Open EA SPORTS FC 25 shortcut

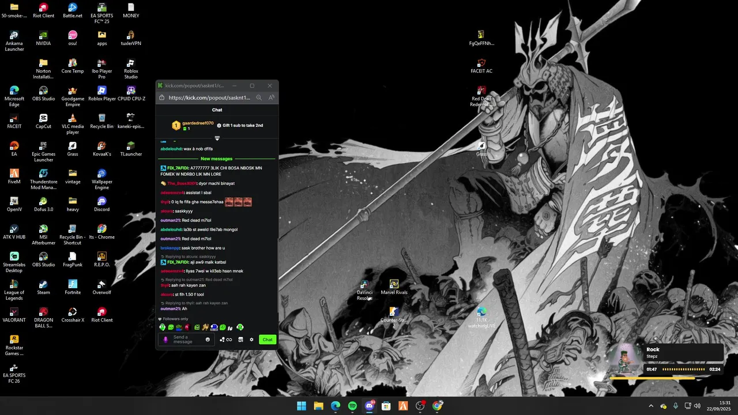tap(102, 13)
